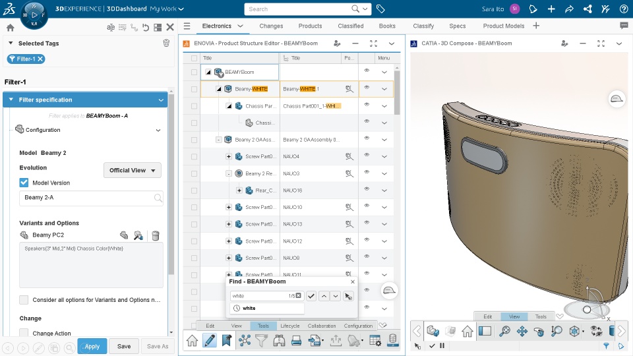Open table settings icon with gear
This screenshot has width=633, height=356.
tap(375, 341)
